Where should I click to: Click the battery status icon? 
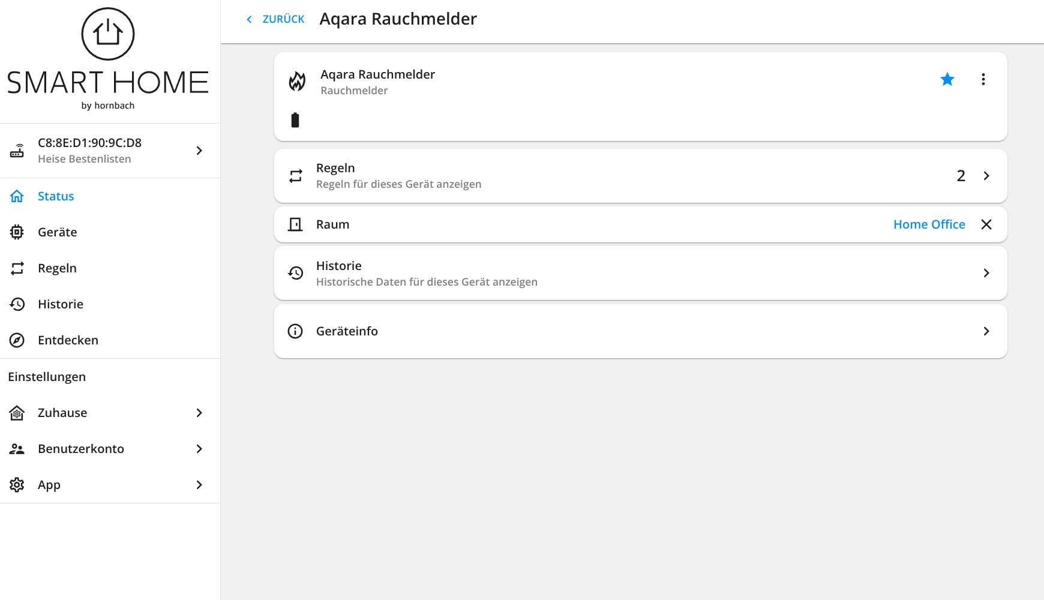(x=295, y=121)
